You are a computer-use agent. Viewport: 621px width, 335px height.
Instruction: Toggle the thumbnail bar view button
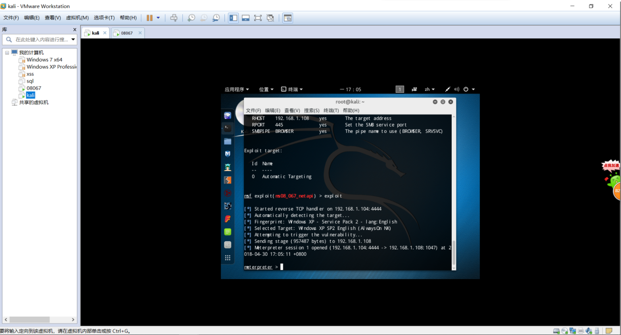[245, 18]
